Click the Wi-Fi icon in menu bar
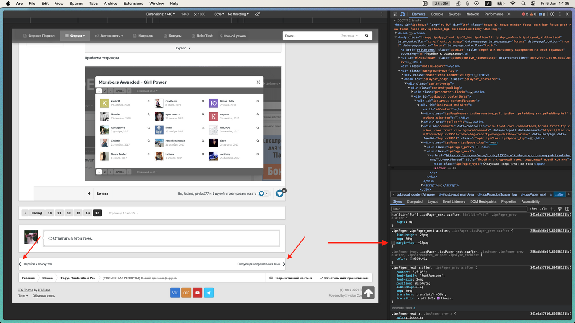 (513, 4)
